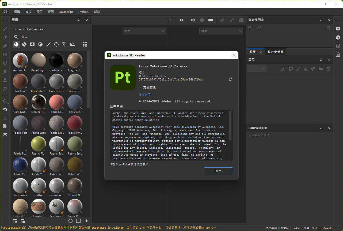Open Shader settings icon on right sidebar
The width and height of the screenshot is (343, 231).
point(338,37)
